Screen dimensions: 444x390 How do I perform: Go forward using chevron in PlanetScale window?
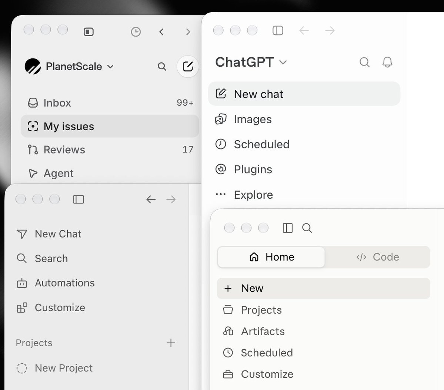tap(188, 32)
